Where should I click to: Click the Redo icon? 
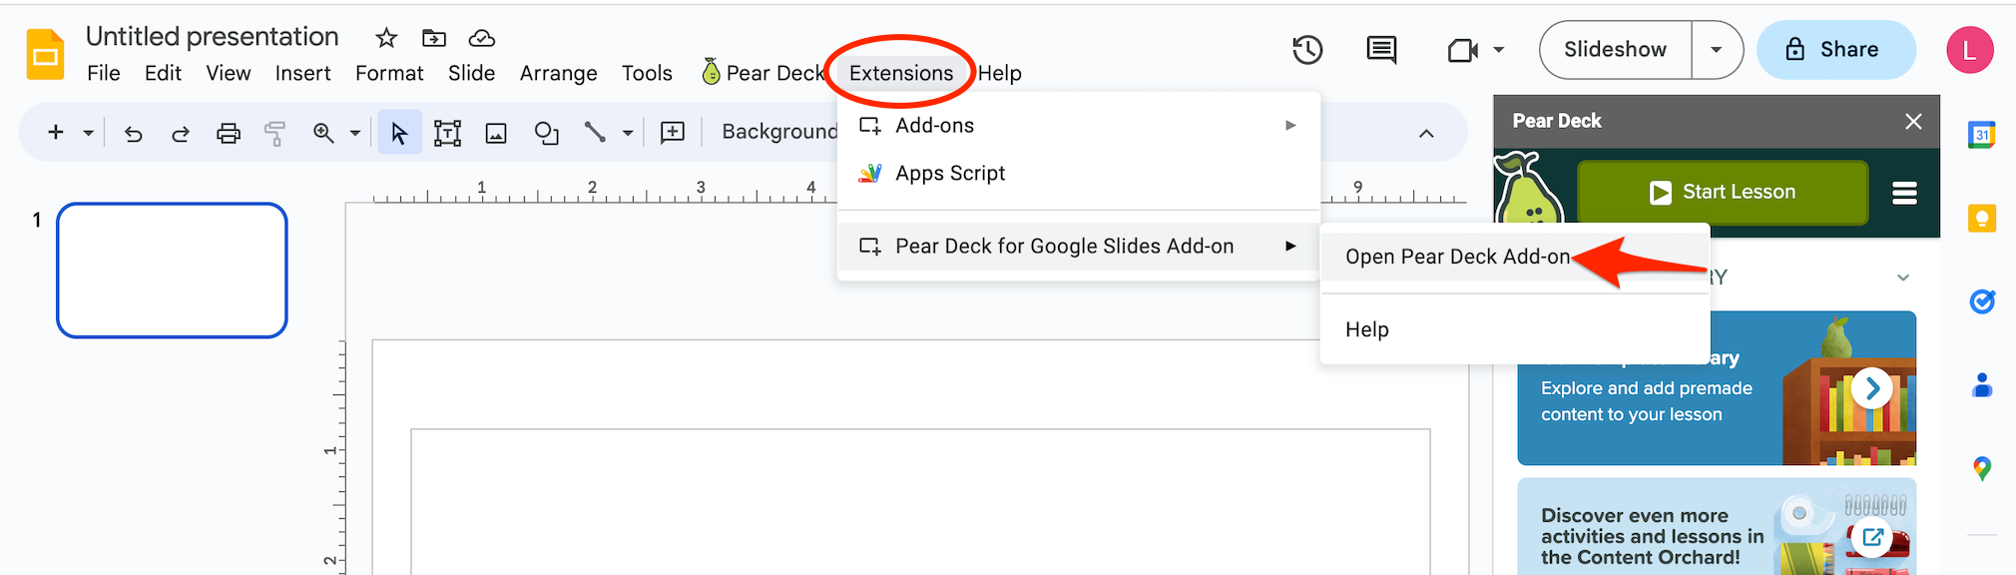pos(181,132)
